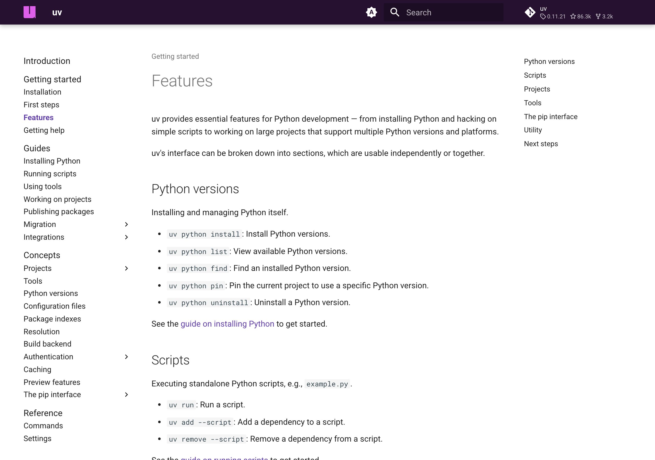Viewport: 655px width, 460px height.
Task: Click the uv site title in header
Action: pos(57,13)
